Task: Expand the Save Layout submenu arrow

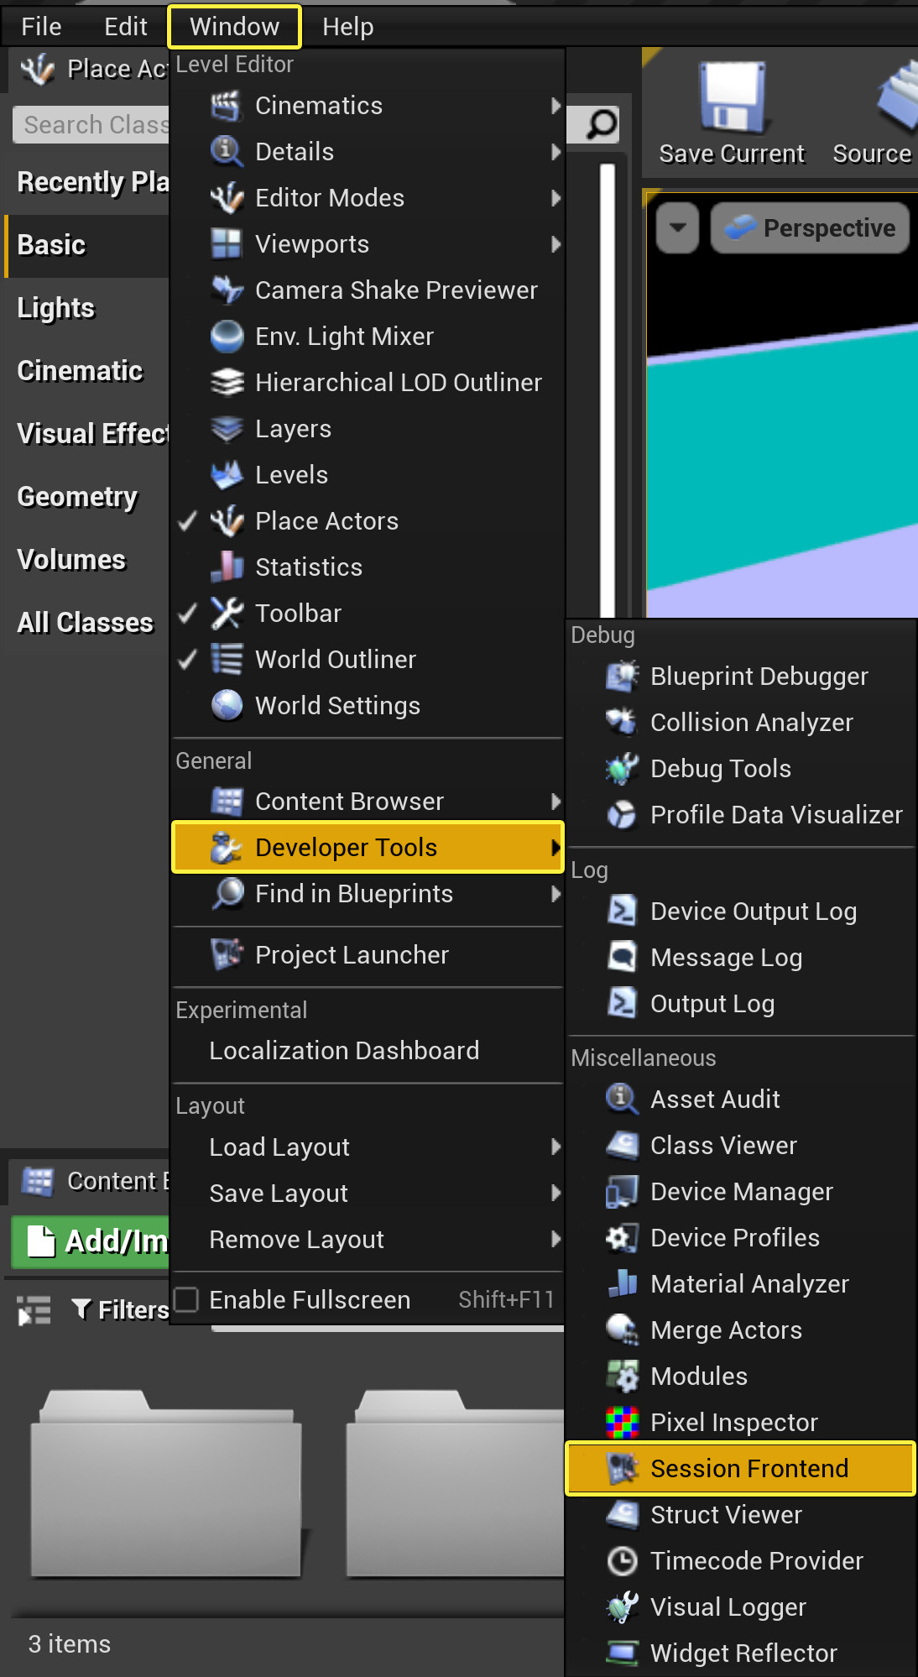Action: tap(555, 1194)
